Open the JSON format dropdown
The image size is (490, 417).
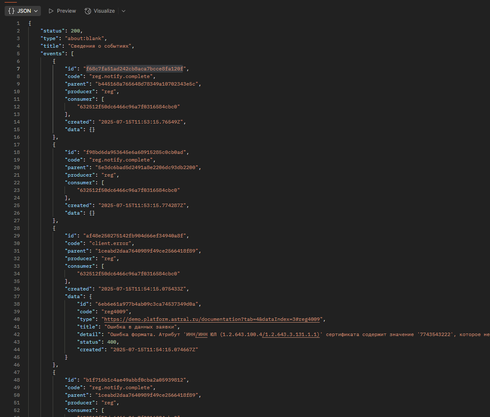[x=23, y=11]
